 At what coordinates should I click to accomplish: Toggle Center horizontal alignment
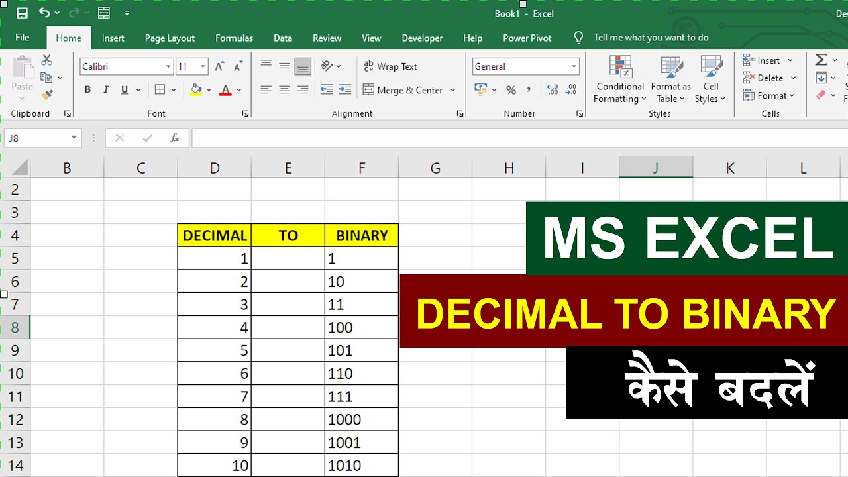(285, 89)
